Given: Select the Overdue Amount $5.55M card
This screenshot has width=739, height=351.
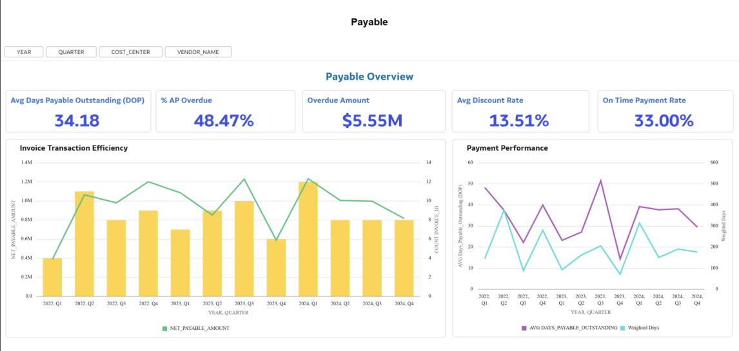Looking at the screenshot, I should (373, 111).
